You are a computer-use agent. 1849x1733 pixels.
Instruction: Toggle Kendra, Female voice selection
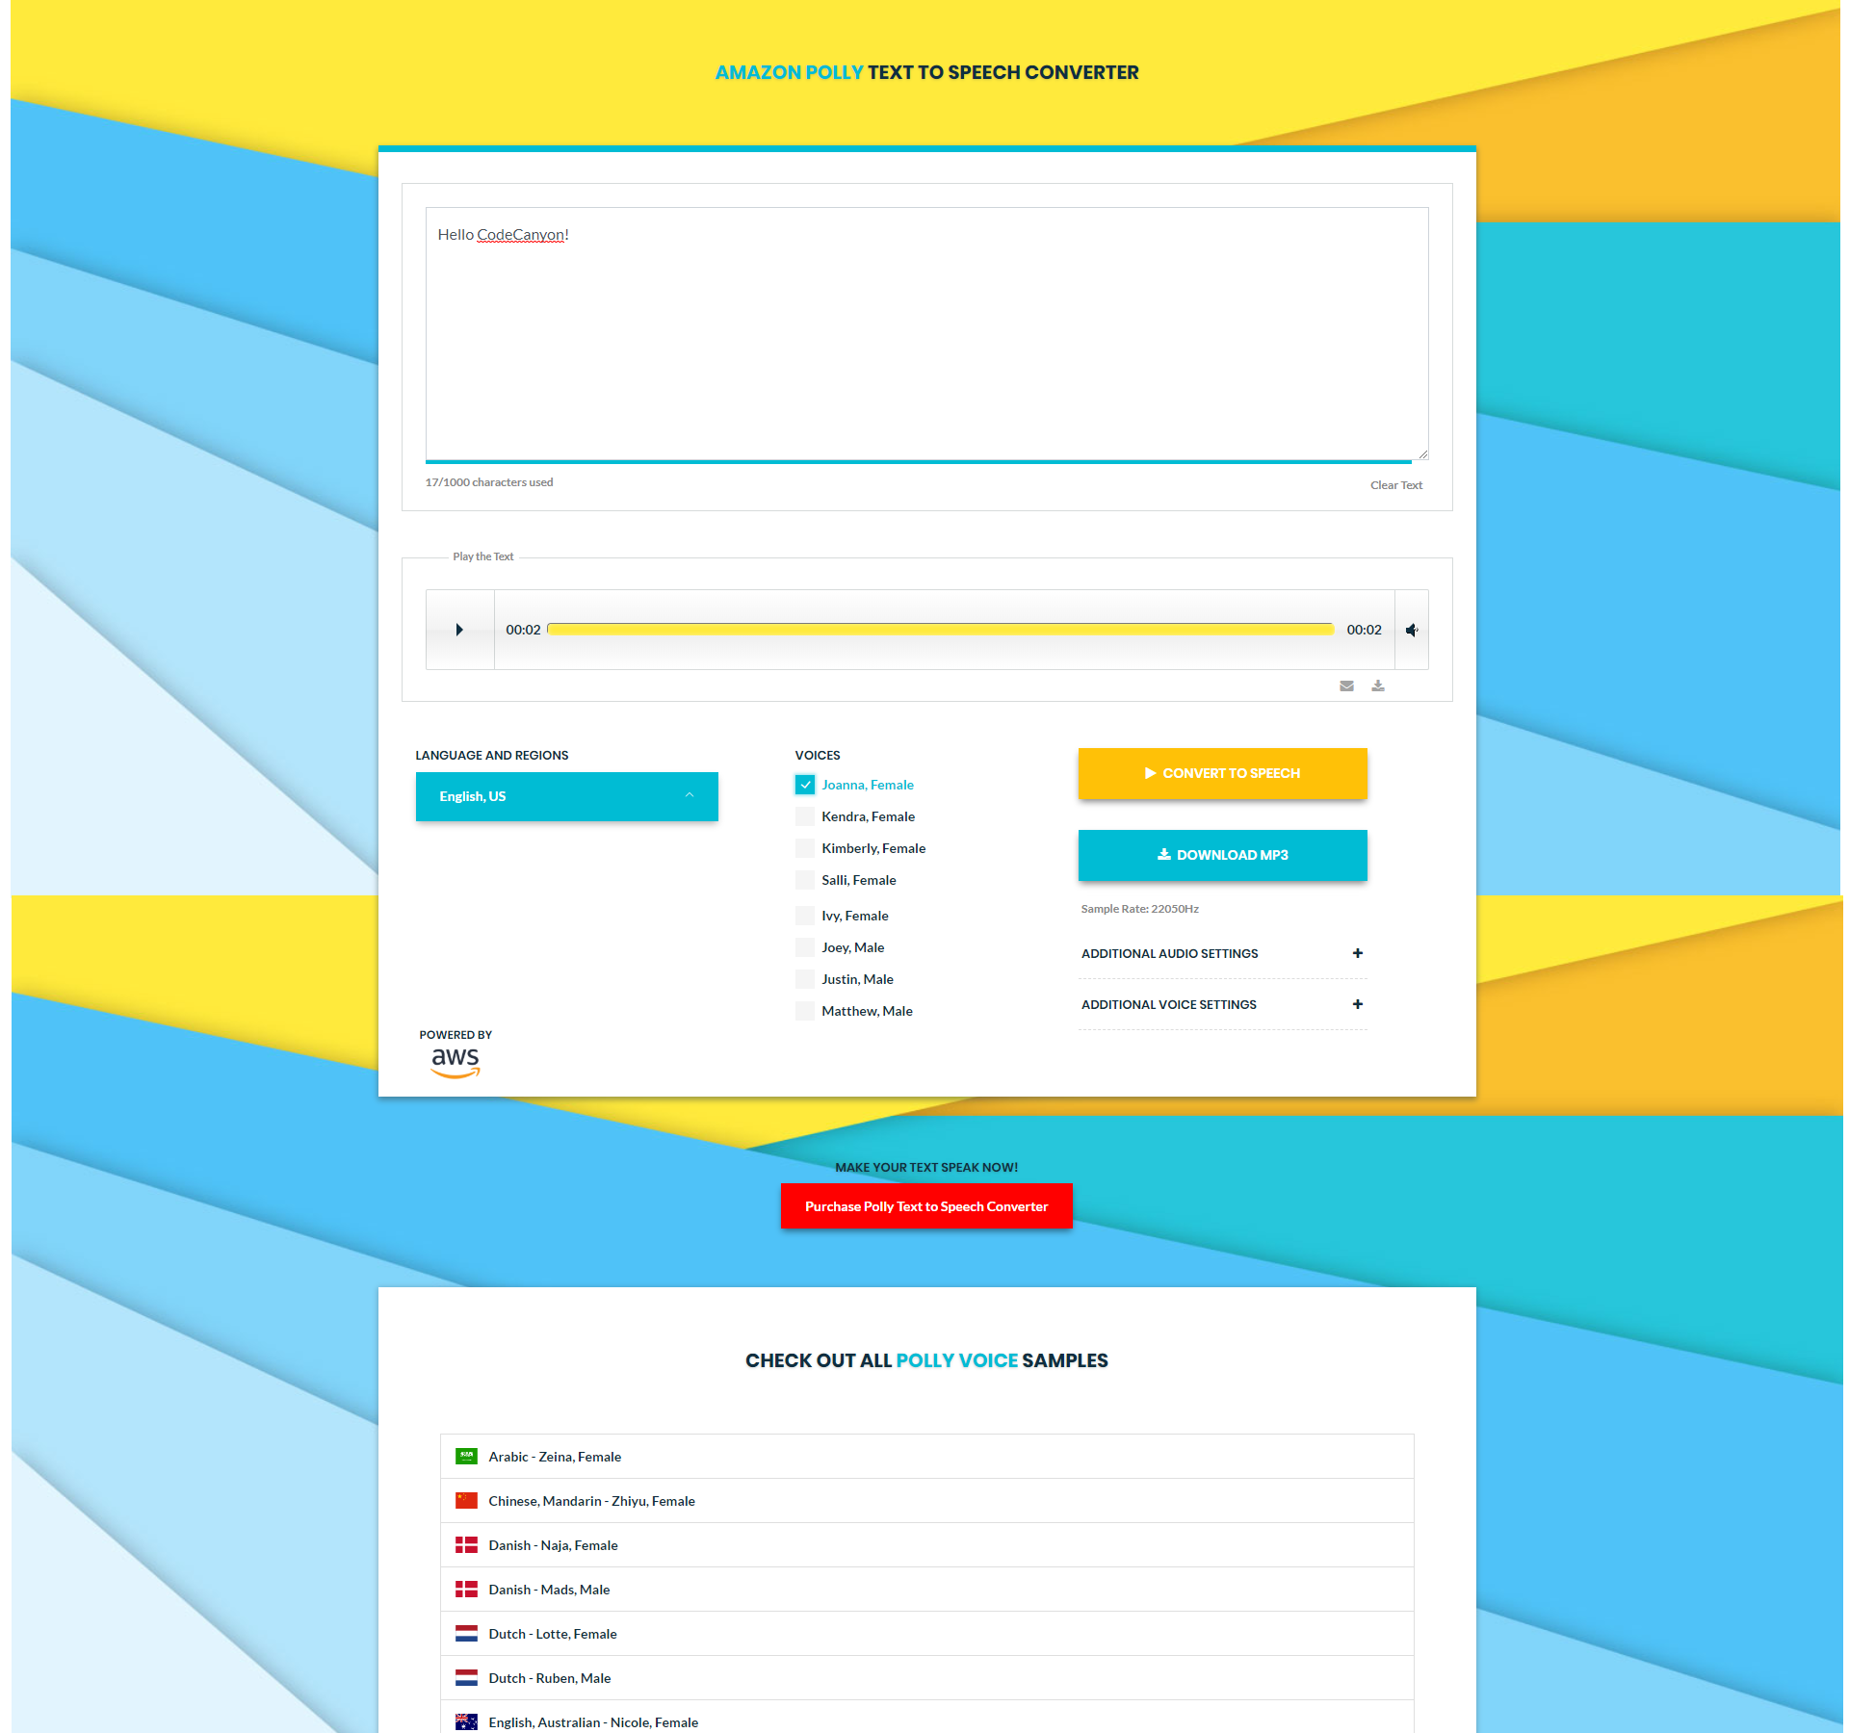[805, 816]
